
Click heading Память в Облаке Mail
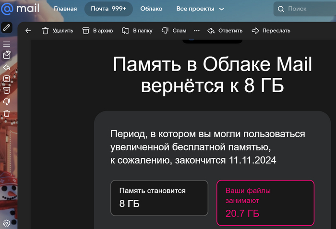(212, 64)
